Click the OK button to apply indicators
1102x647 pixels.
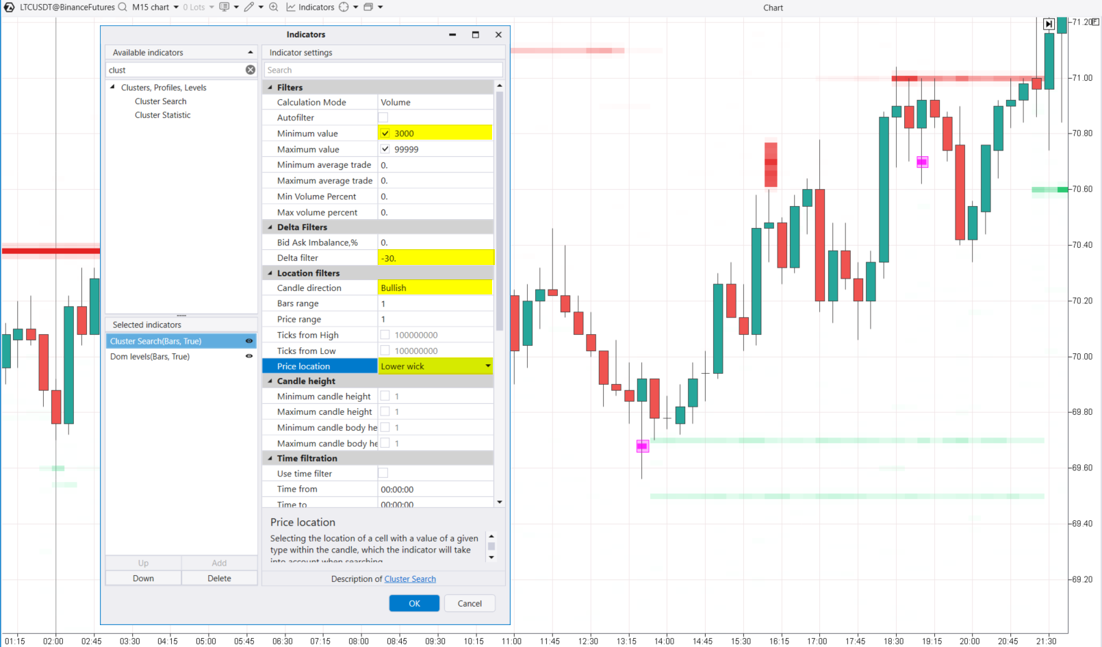click(413, 603)
